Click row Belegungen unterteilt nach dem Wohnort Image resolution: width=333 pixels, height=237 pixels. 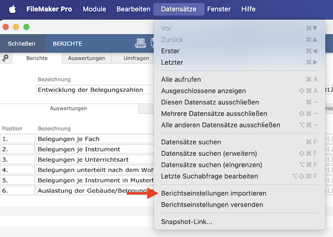point(95,170)
